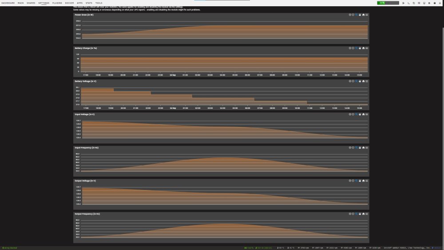Open the Battery Voltage chart menu

click(x=367, y=81)
